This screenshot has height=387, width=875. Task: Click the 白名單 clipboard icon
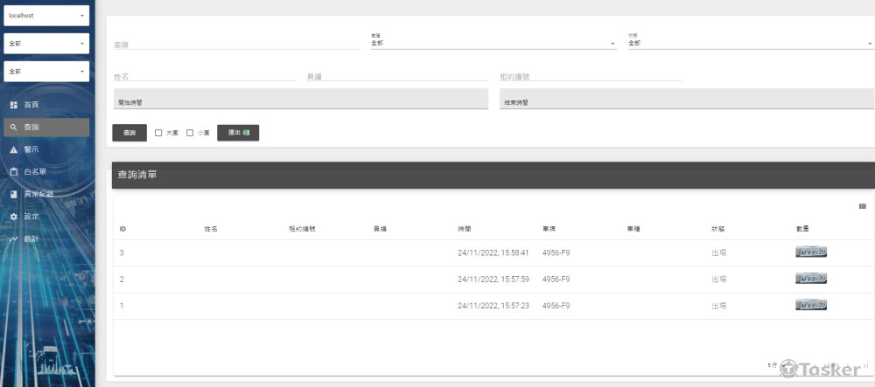click(14, 172)
